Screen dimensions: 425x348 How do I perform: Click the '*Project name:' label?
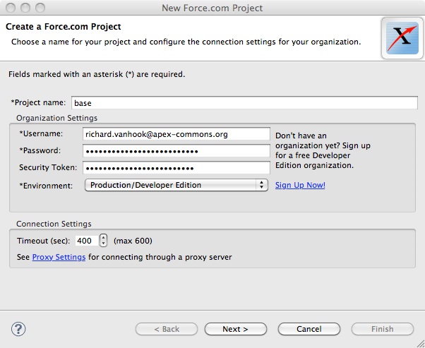[38, 102]
